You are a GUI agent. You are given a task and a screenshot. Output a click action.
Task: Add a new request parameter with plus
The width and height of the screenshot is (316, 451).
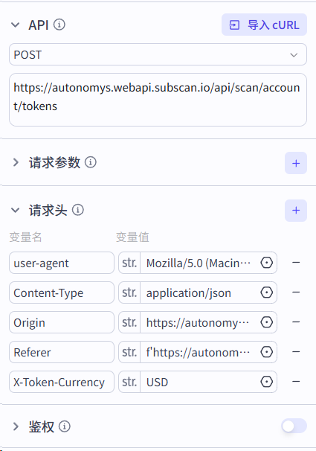(296, 163)
